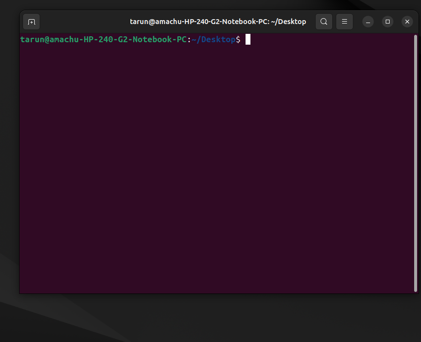This screenshot has width=421, height=342.
Task: Click header gap between menu and minimize buttons
Action: coord(357,22)
